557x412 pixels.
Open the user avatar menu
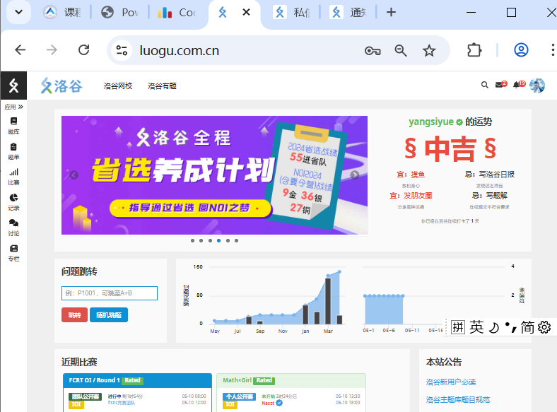[537, 86]
